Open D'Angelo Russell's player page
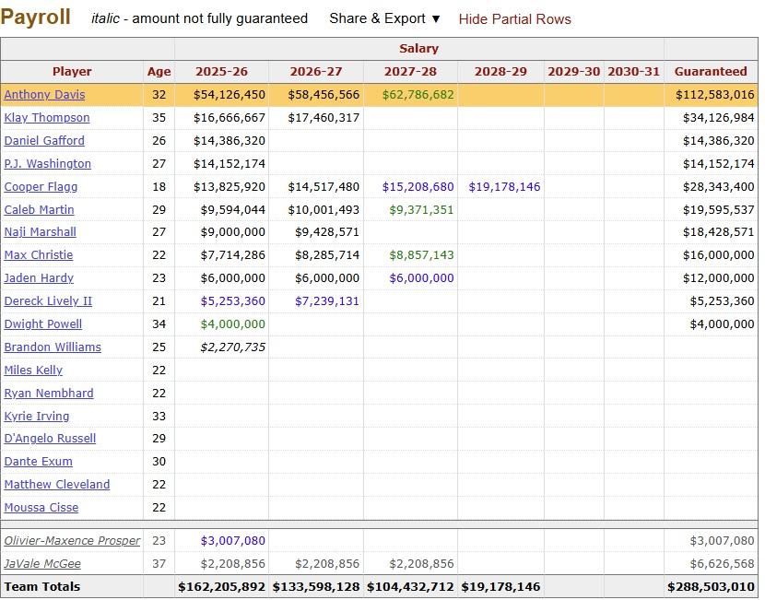Image resolution: width=765 pixels, height=600 pixels. (x=50, y=439)
